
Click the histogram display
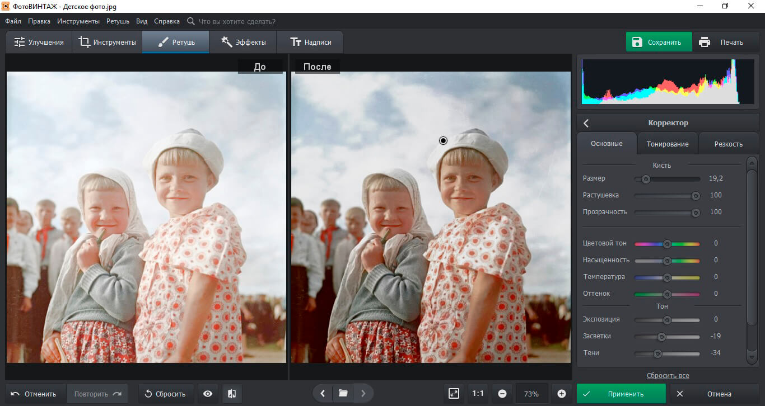[x=668, y=81]
